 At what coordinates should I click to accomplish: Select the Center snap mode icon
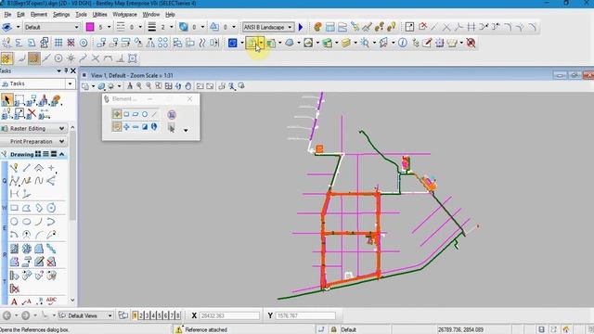tap(58, 58)
